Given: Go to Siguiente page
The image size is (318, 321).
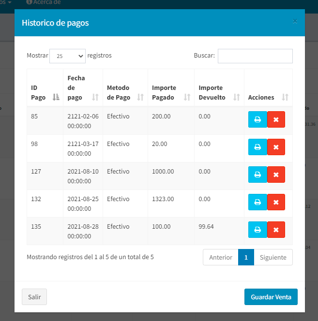Looking at the screenshot, I should (273, 258).
